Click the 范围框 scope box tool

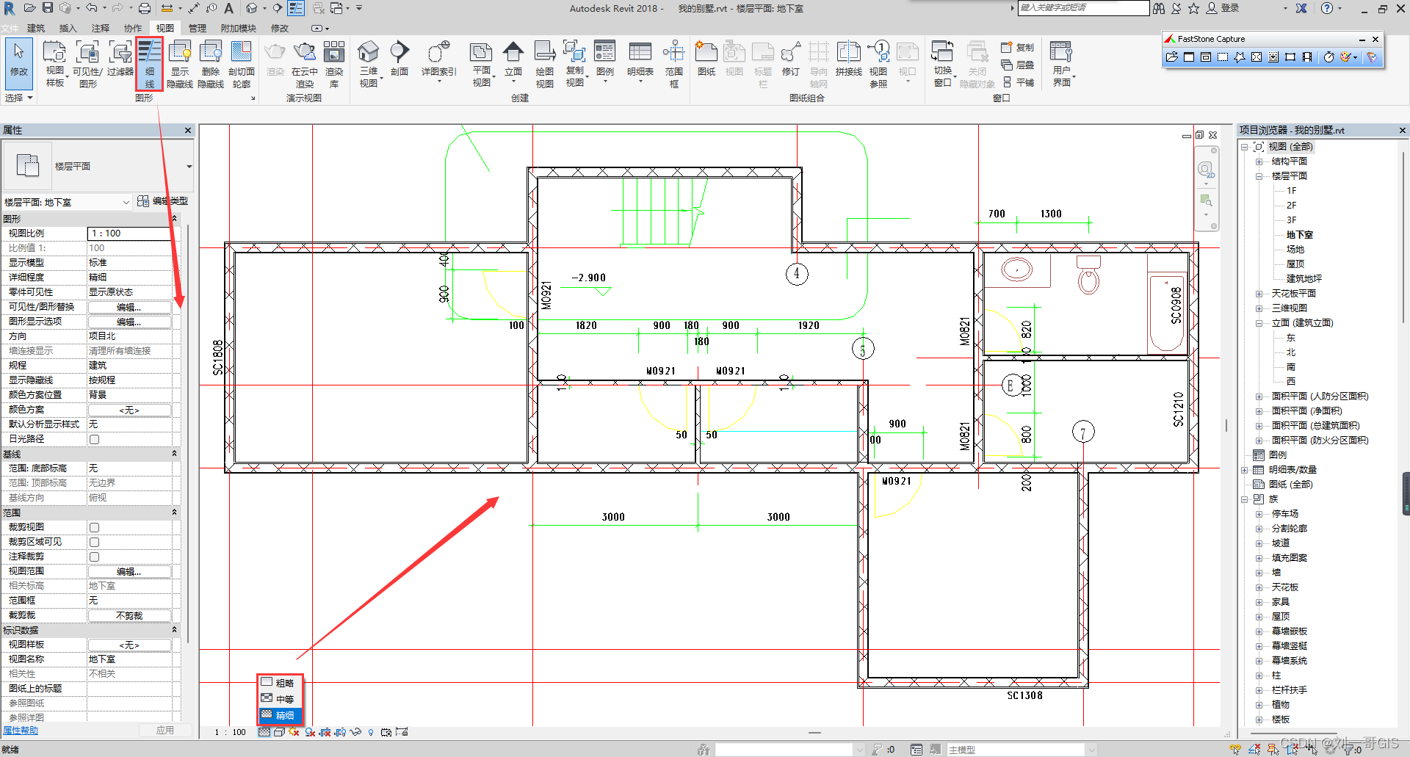673,64
